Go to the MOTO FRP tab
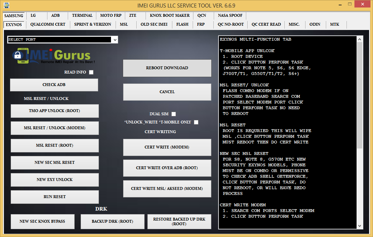This screenshot has width=373, height=237. coord(111,15)
